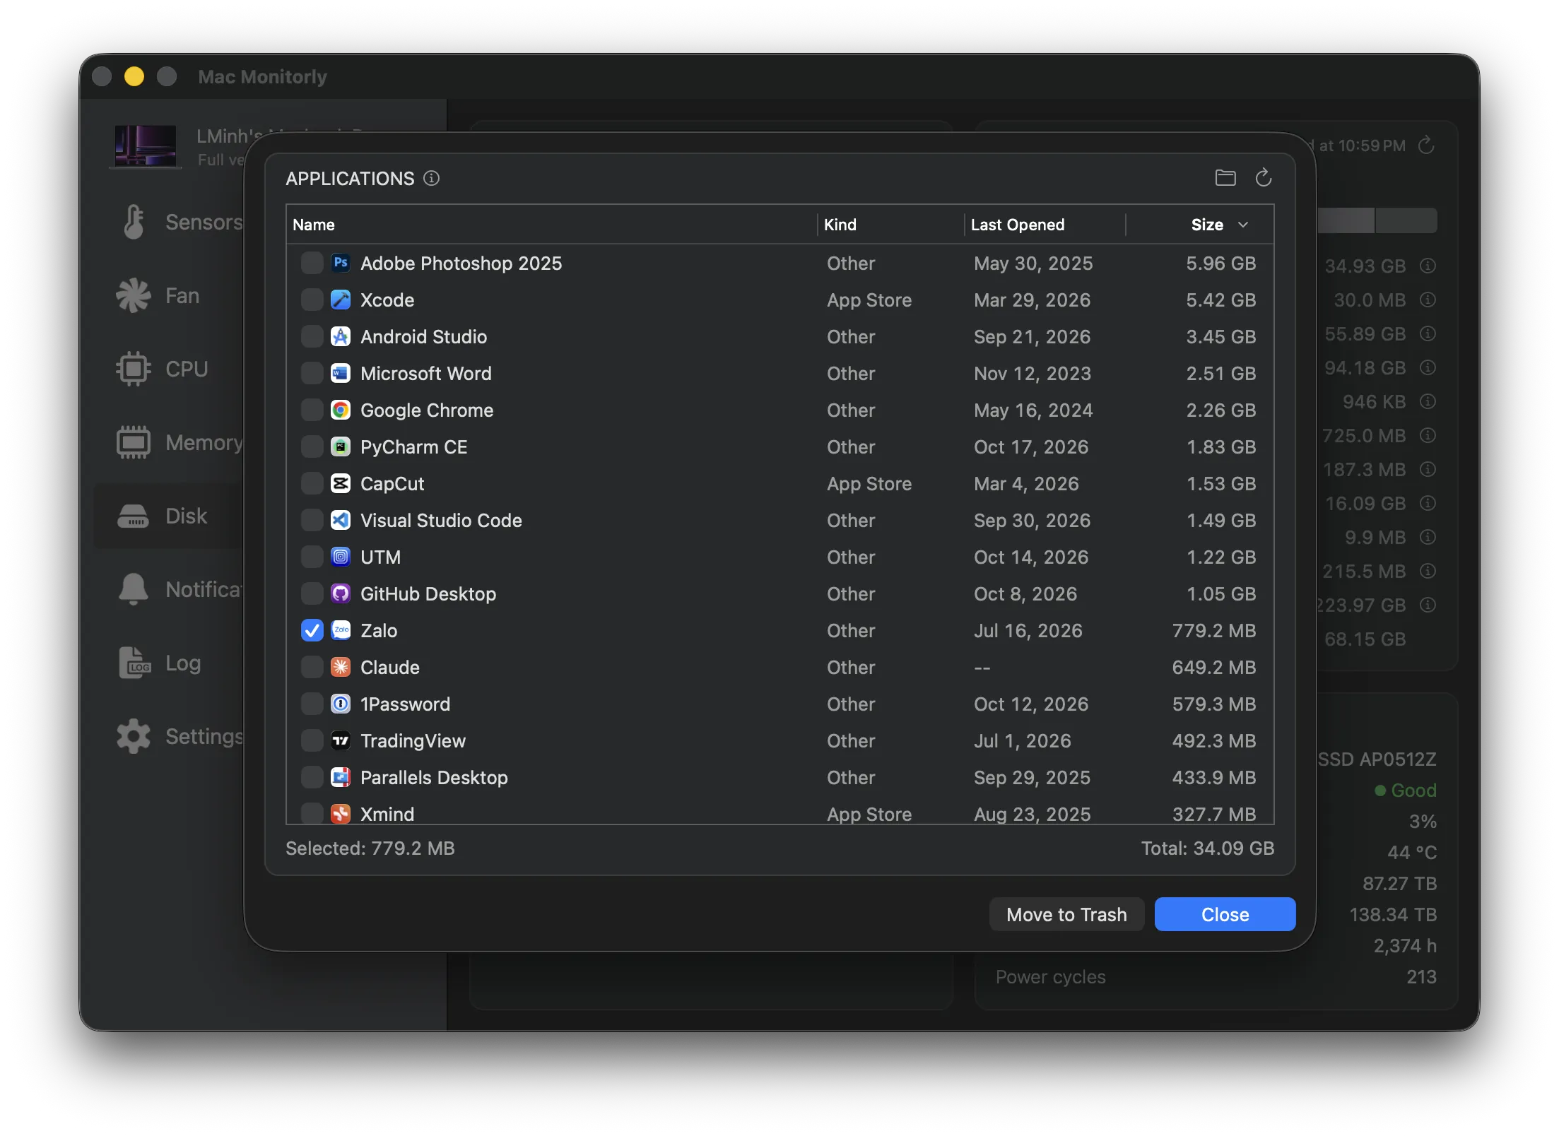Click the Adobe Photoshop 2025 app icon
1559x1136 pixels.
341,263
